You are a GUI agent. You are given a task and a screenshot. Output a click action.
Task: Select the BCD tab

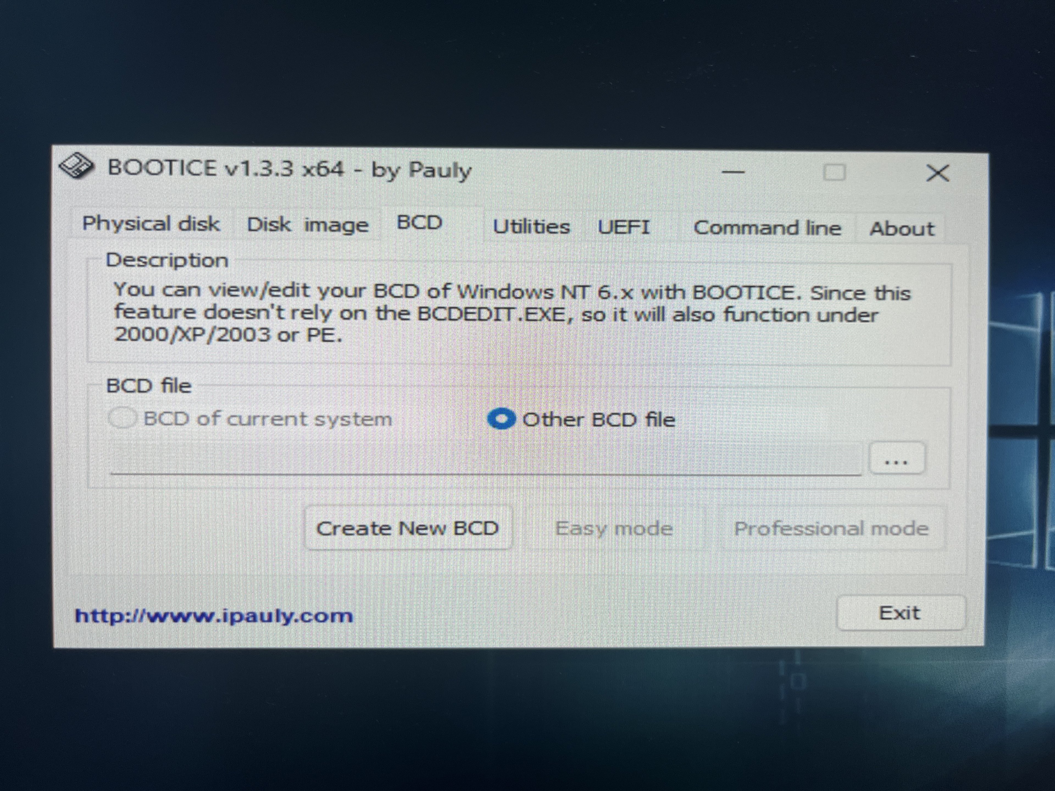(x=420, y=222)
